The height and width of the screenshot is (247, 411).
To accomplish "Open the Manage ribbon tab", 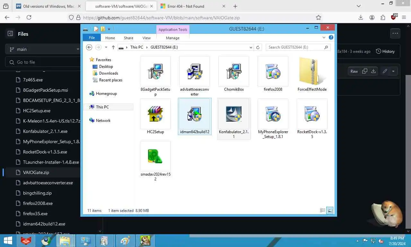I will click(173, 38).
